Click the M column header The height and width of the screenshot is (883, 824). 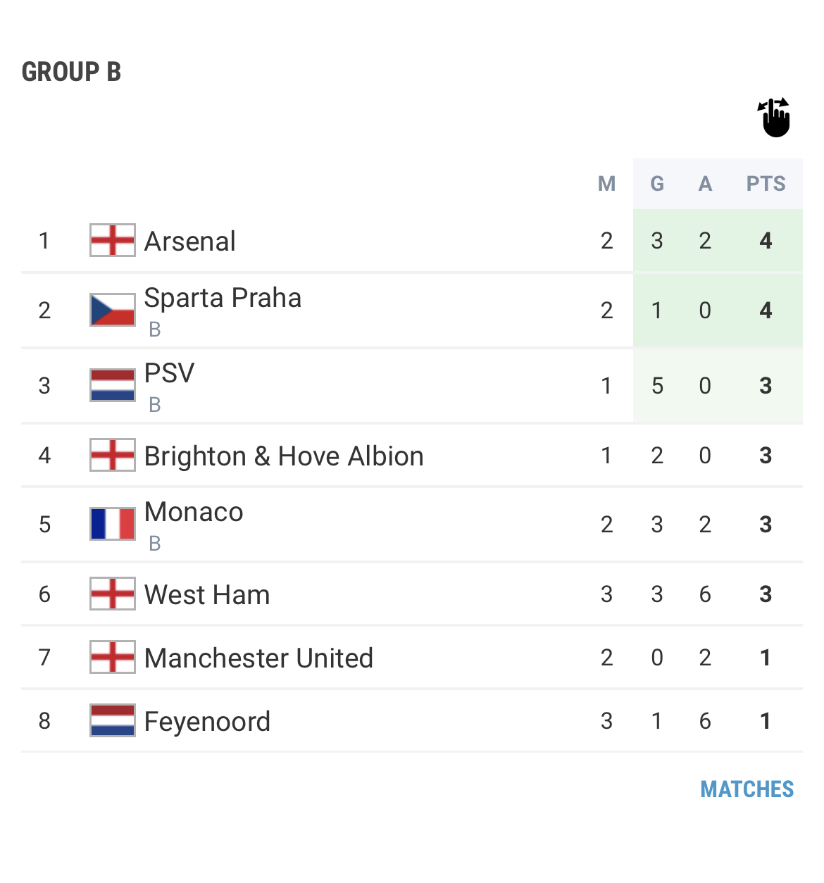pos(606,184)
